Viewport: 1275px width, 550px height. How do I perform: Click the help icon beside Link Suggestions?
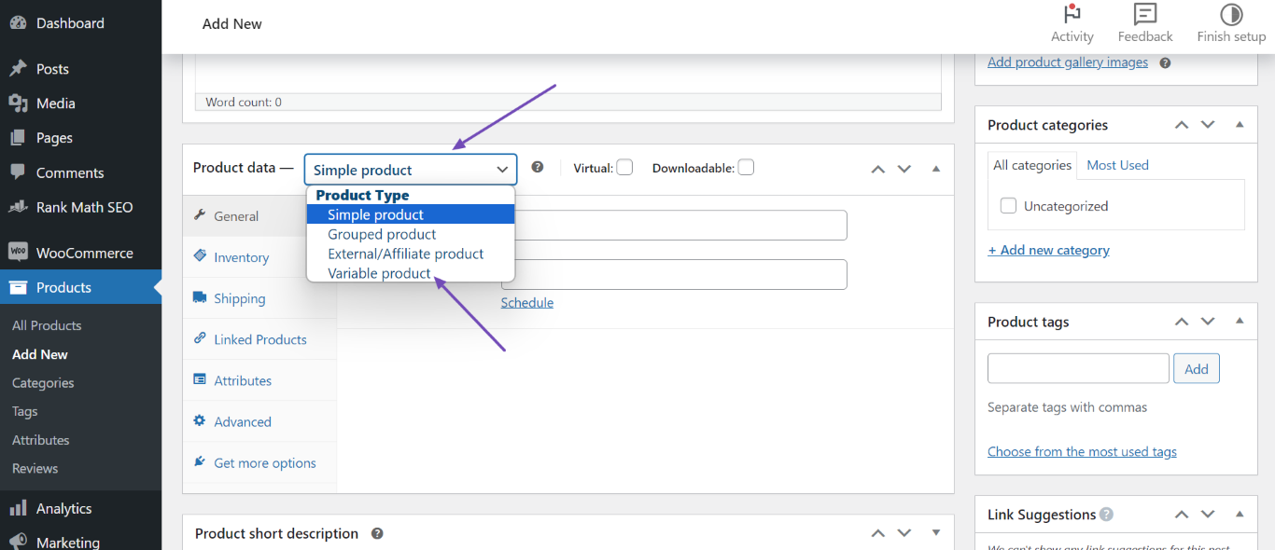[x=1106, y=514]
